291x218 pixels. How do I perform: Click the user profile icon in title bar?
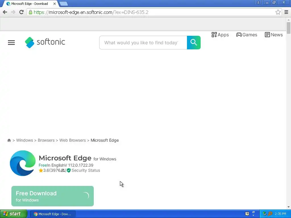pos(258,2)
